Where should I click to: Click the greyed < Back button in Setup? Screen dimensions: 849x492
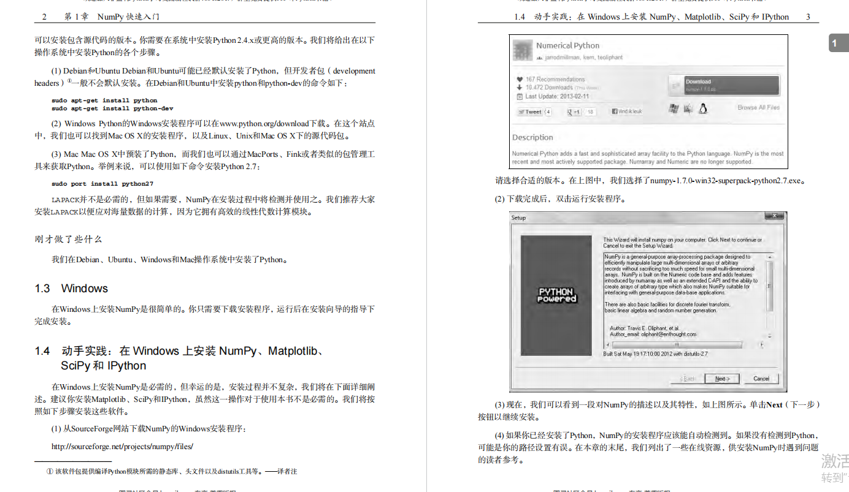pos(689,379)
